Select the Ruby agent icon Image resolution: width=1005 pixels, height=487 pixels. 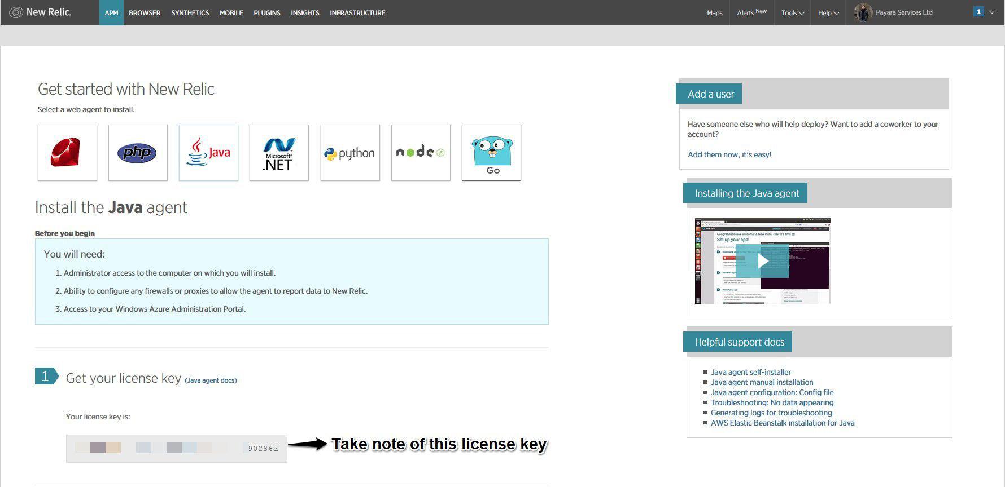tap(67, 153)
